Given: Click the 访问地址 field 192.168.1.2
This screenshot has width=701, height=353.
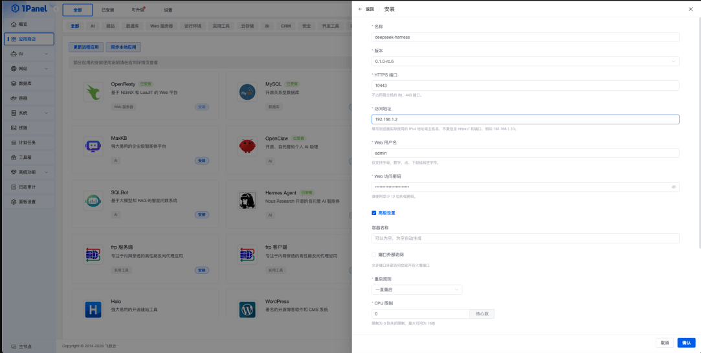Looking at the screenshot, I should [526, 119].
